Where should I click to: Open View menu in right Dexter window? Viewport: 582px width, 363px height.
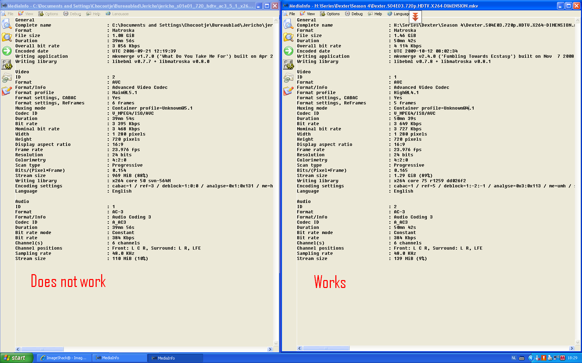pos(308,14)
